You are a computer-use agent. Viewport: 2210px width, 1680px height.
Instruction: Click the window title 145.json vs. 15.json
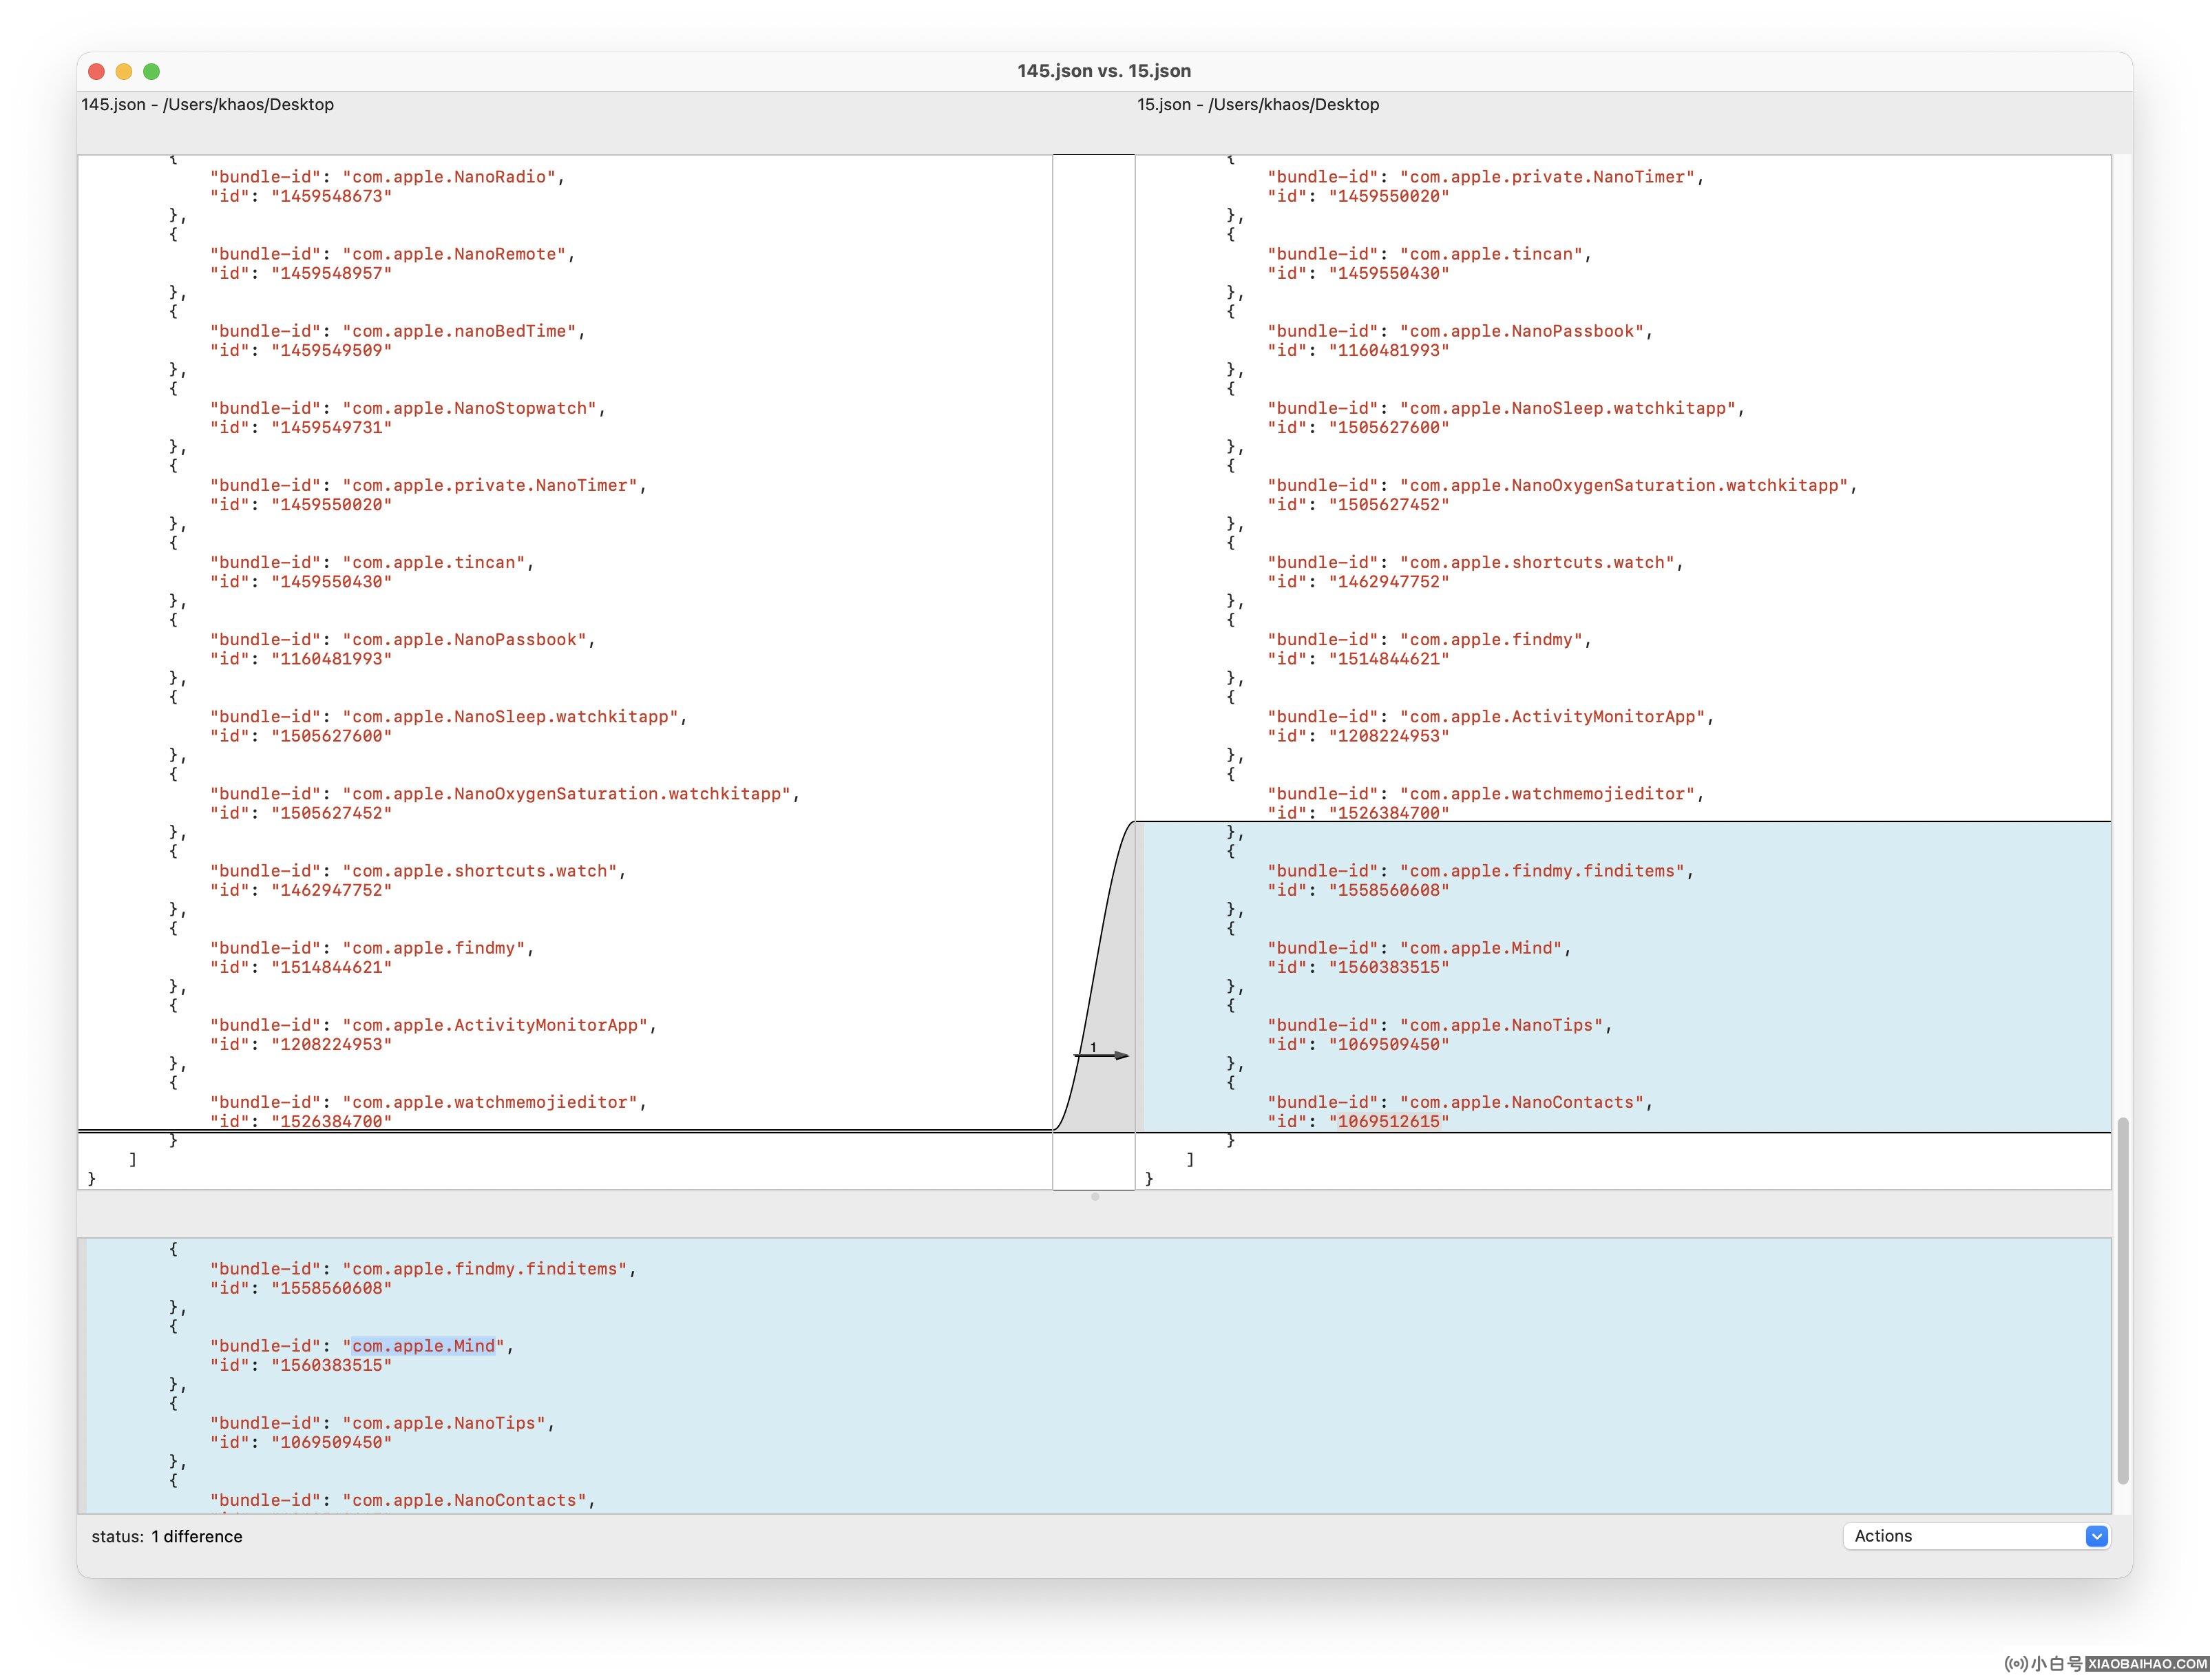pos(1104,71)
